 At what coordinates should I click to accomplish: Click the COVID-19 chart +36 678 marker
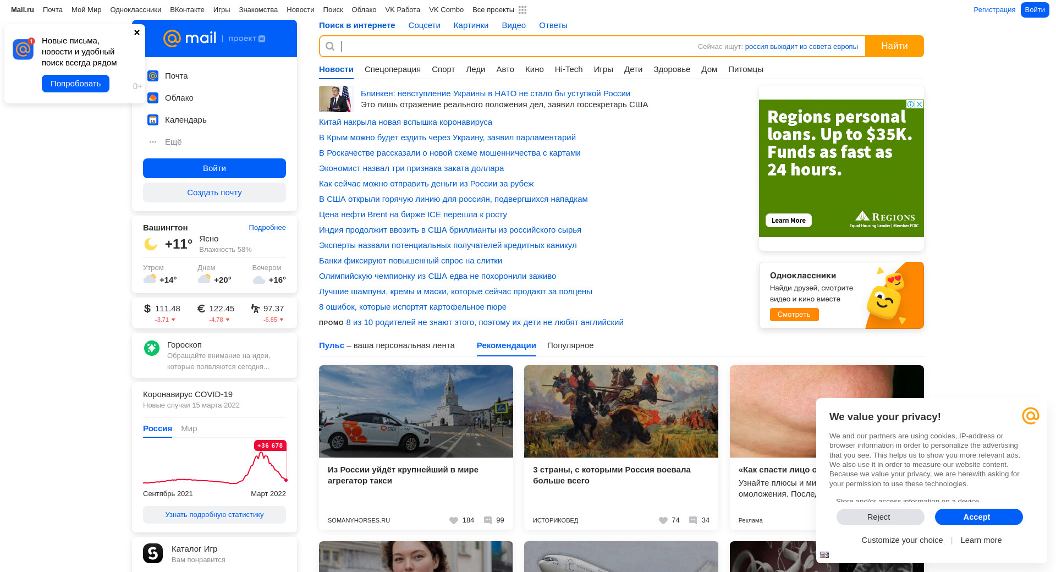point(270,446)
